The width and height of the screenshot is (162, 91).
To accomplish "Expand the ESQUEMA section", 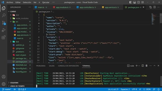I will tap(20, 83).
